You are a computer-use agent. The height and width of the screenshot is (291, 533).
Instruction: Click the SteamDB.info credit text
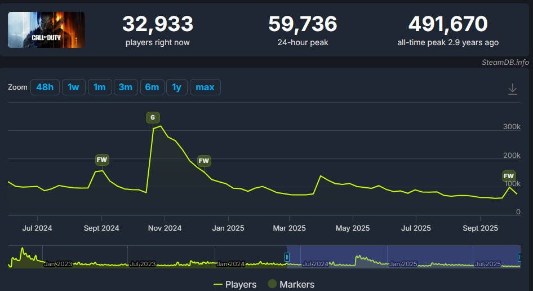pos(505,62)
